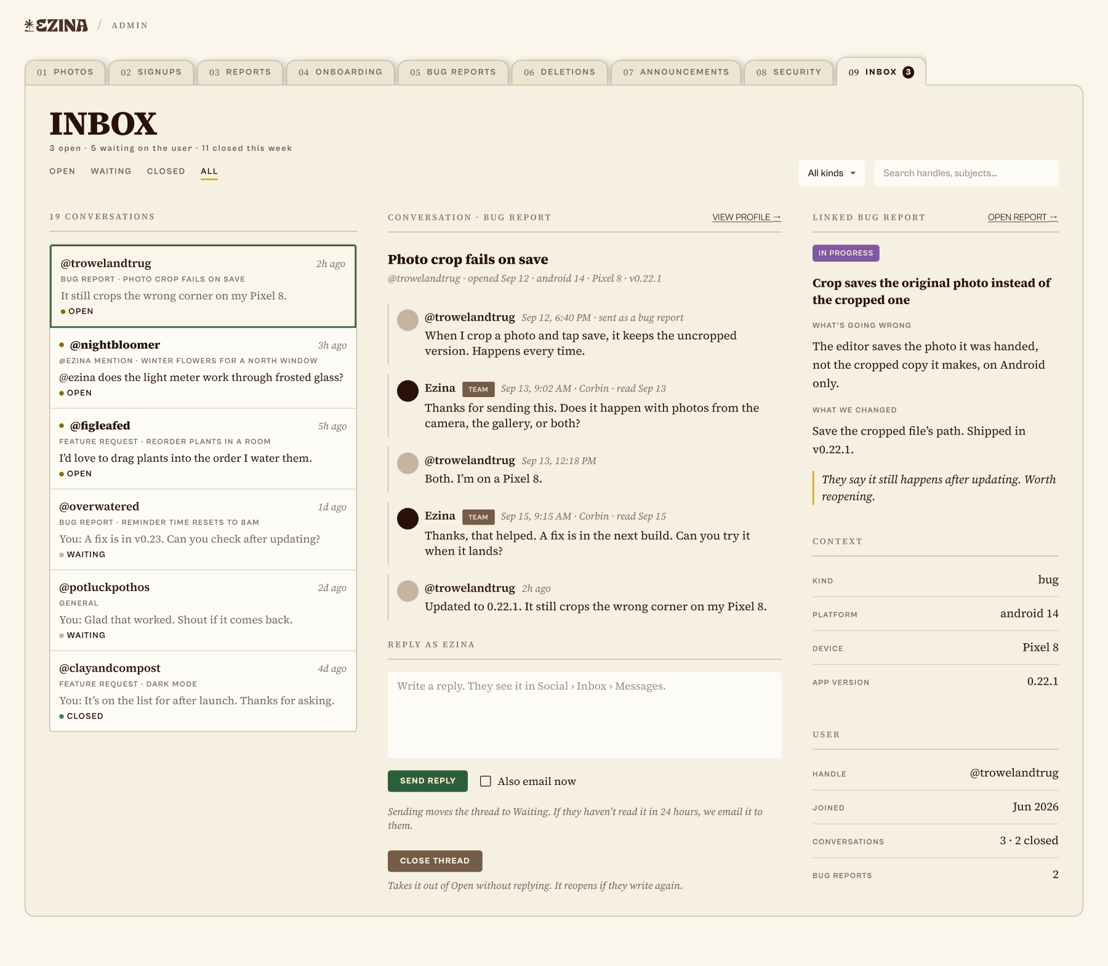Follow the Open Report link
The height and width of the screenshot is (966, 1108).
click(1023, 217)
